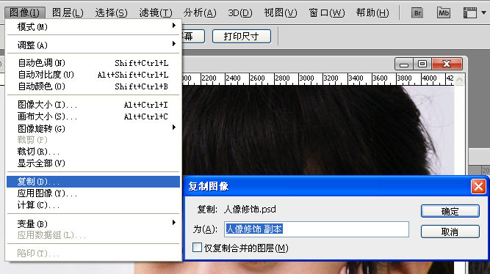Select 计算(C)... menu entry

tap(93, 205)
